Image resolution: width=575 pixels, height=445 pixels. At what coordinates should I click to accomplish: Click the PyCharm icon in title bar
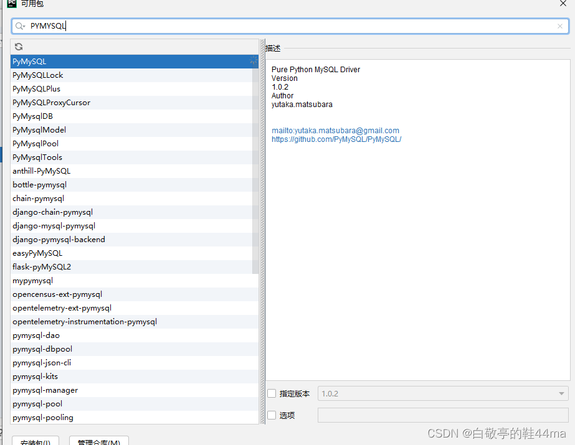(x=12, y=3)
